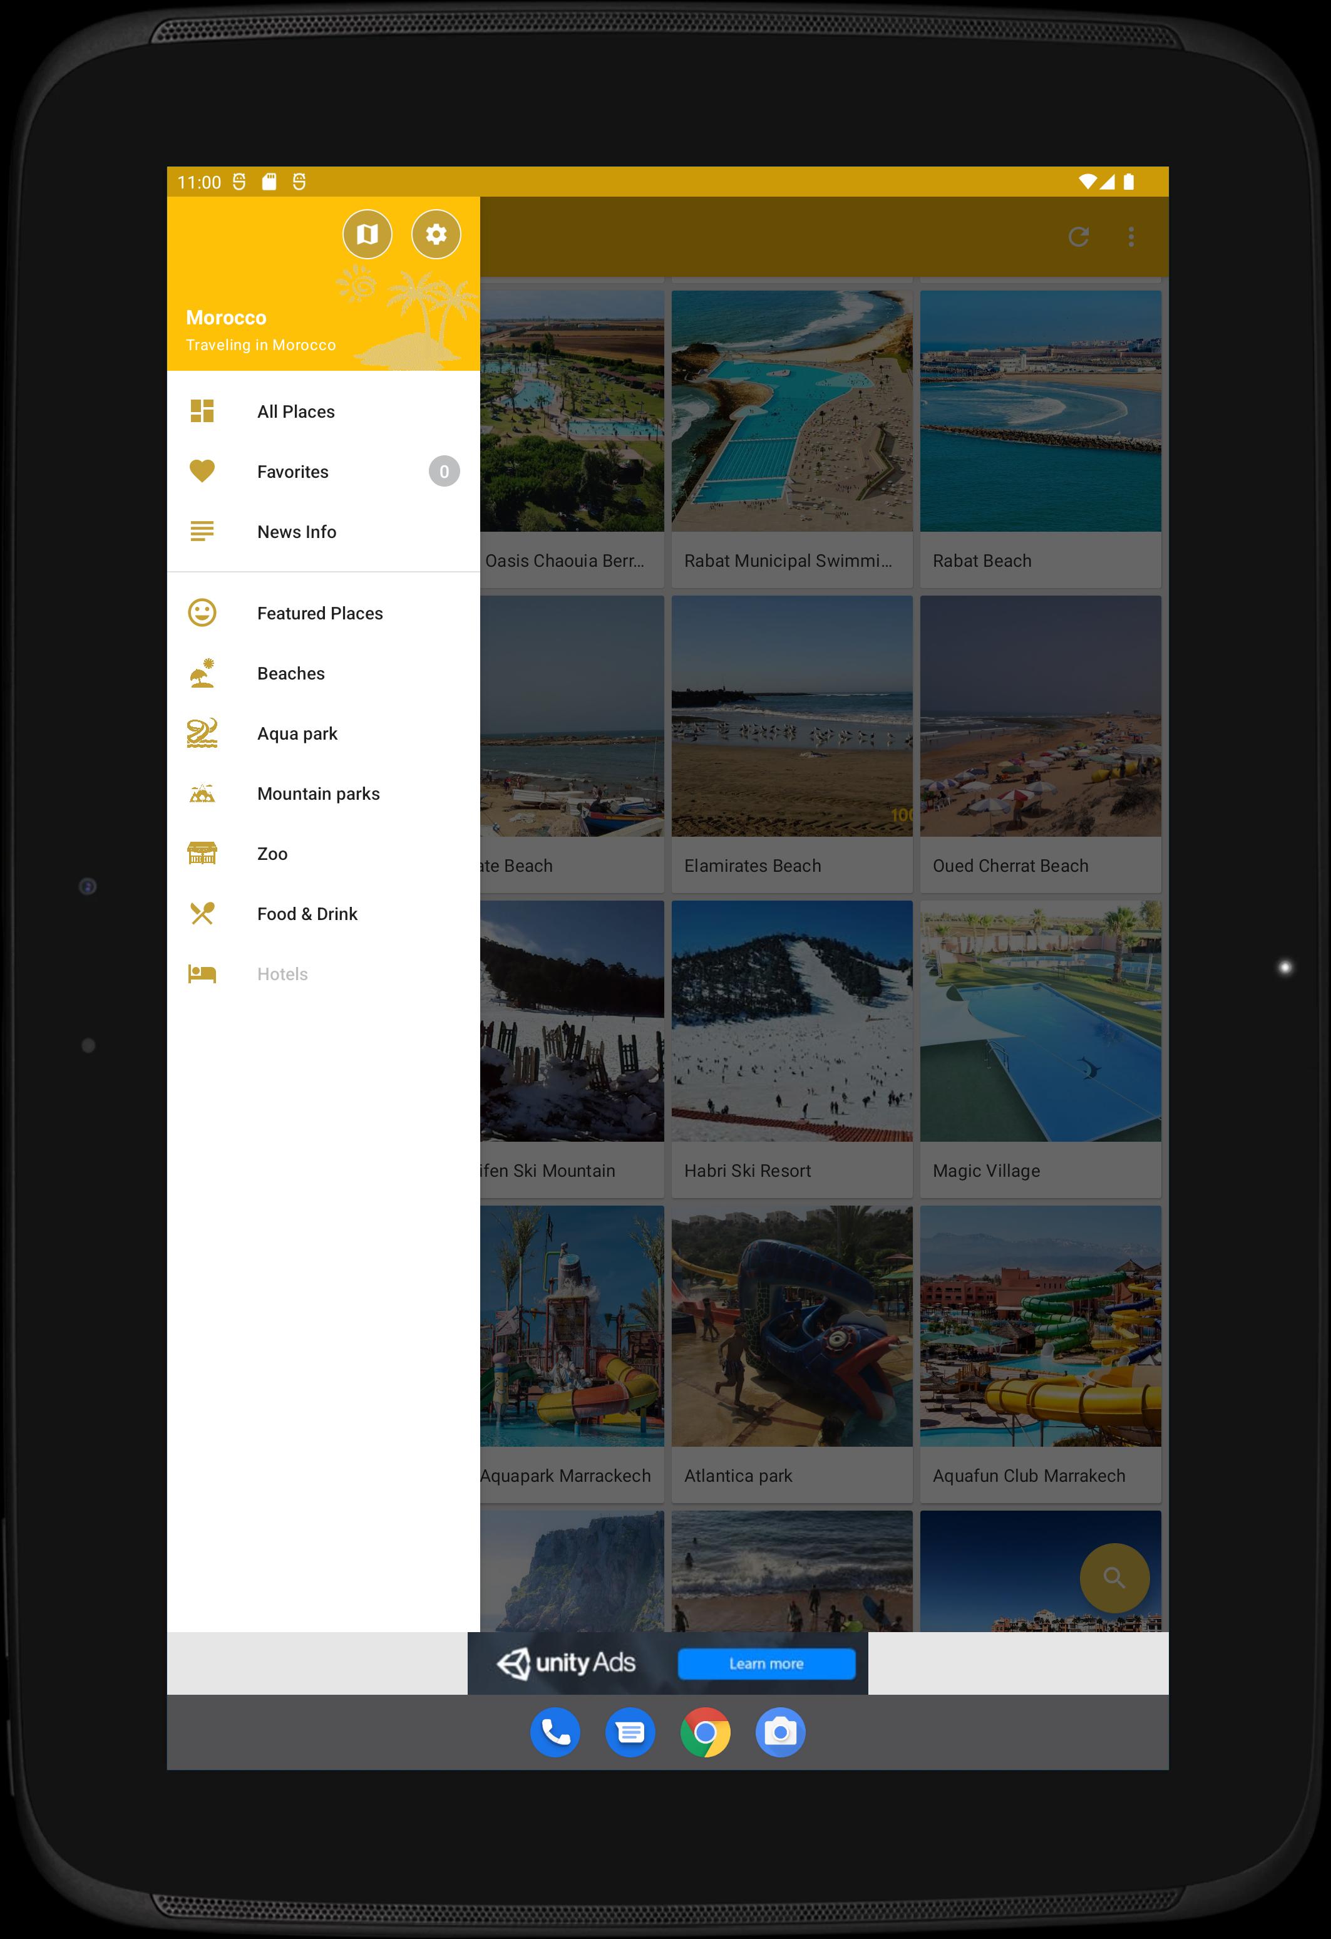Viewport: 1331px width, 1939px height.
Task: Open Aquapark Marrackech photo
Action: [572, 1326]
